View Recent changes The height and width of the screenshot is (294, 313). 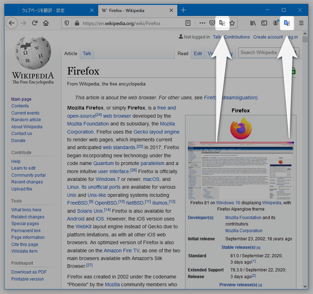point(27,182)
